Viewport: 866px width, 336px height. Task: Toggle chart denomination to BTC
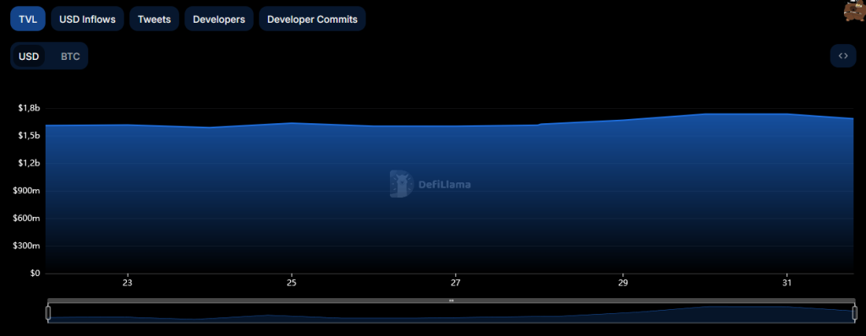point(70,57)
